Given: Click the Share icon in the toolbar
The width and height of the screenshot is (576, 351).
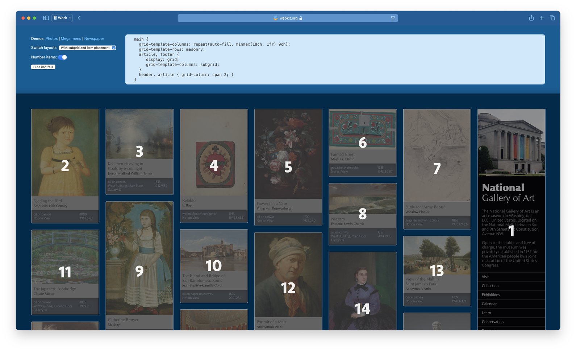Looking at the screenshot, I should pos(531,18).
